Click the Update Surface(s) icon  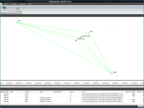(x=11, y=9)
